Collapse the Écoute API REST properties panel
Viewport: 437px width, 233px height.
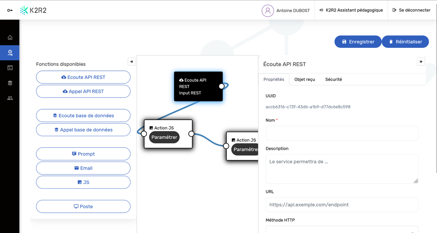[421, 62]
